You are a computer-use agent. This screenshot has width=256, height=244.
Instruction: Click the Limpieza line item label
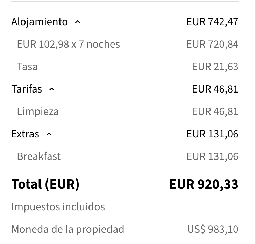[38, 111]
